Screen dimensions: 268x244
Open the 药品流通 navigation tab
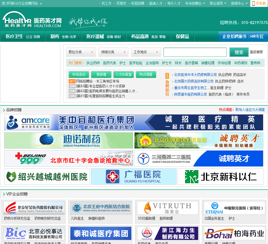point(140,36)
